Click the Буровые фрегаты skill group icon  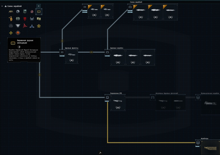[x=62, y=52]
